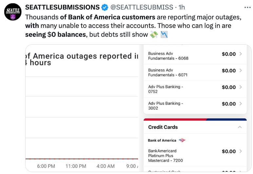Select the Adv Plus Banking - 0752 account

[165, 89]
